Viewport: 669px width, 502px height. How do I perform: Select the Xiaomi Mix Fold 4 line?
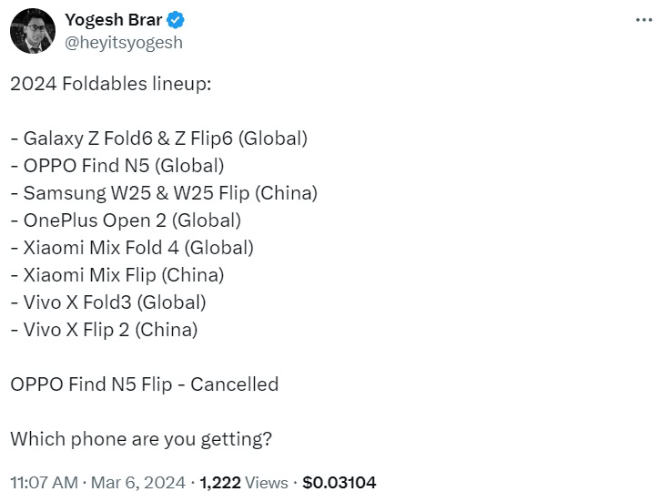click(132, 247)
